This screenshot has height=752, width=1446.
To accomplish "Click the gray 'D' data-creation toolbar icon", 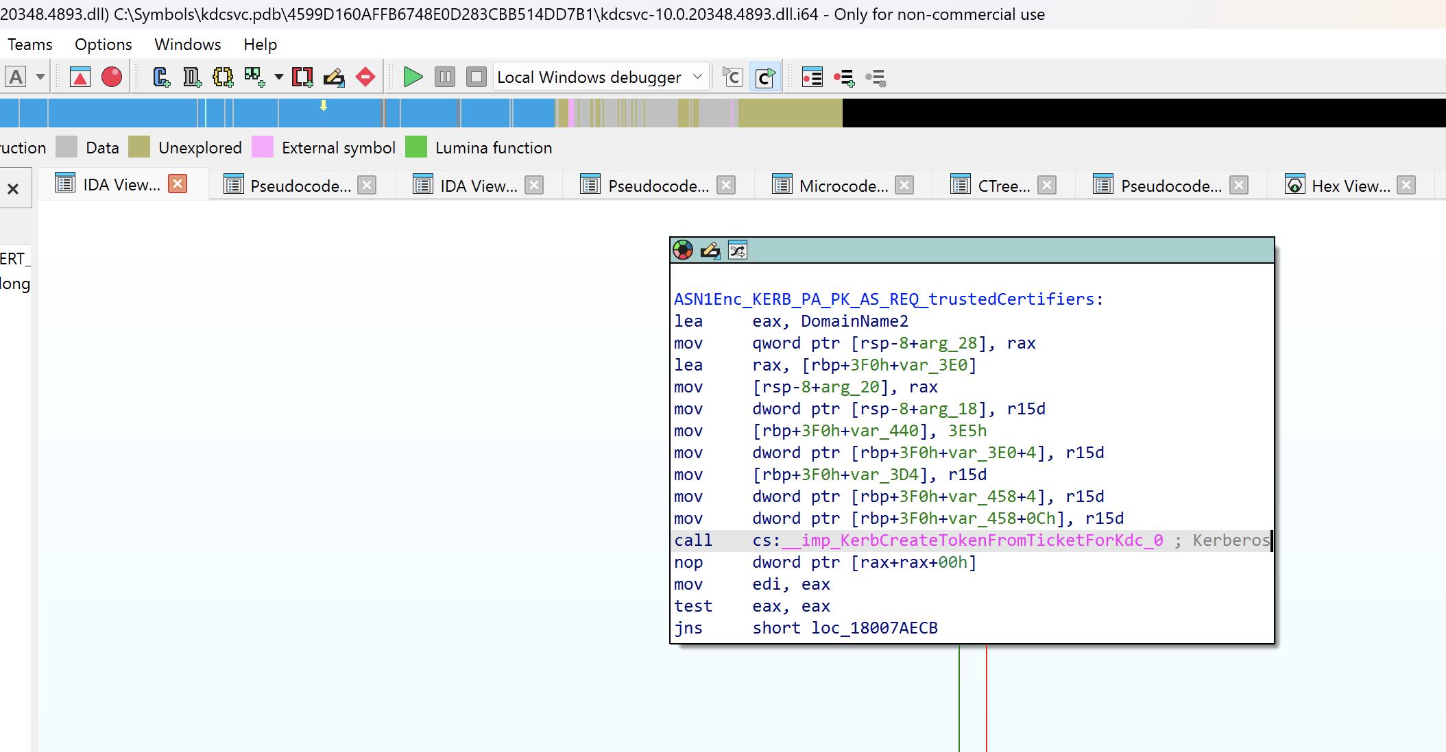I will pos(192,77).
